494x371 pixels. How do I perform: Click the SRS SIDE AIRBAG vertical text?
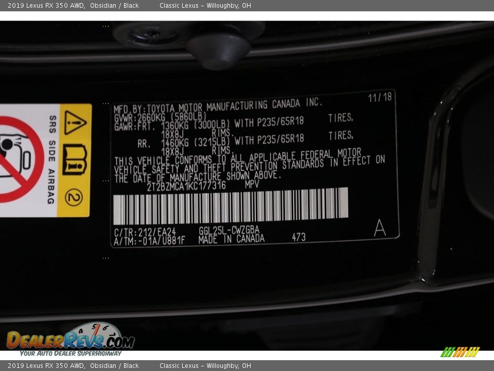pyautogui.click(x=52, y=160)
